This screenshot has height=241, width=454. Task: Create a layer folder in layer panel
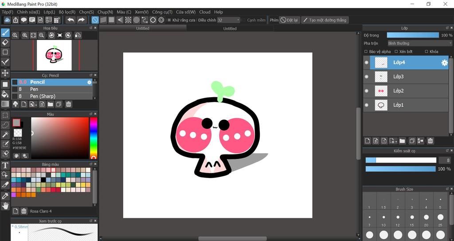coord(402,141)
